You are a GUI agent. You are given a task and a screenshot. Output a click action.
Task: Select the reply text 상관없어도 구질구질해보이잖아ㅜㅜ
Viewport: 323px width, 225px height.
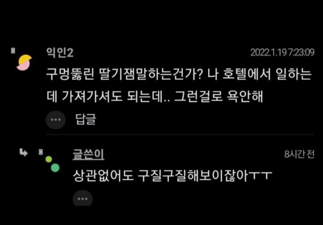click(x=173, y=176)
